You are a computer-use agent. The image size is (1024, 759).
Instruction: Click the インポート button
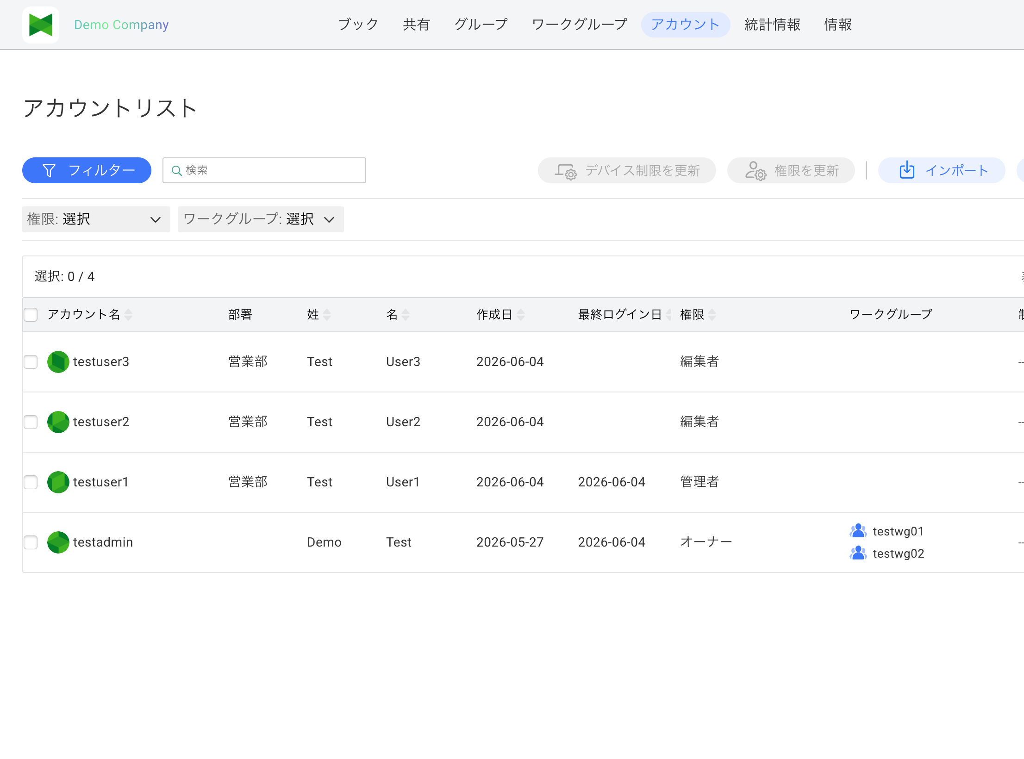(942, 170)
